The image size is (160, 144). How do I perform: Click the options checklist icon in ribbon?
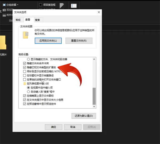pyautogui.click(x=74, y=6)
